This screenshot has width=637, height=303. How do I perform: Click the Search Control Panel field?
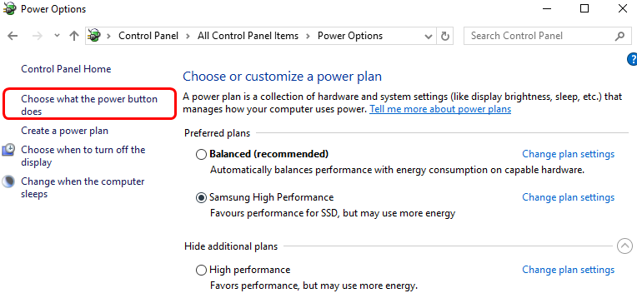[x=539, y=36]
